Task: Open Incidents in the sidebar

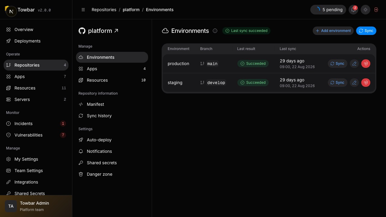Action: click(x=36, y=124)
